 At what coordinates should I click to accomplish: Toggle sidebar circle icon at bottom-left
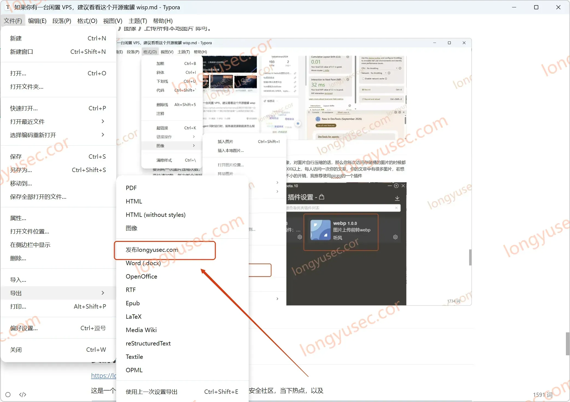[8, 394]
